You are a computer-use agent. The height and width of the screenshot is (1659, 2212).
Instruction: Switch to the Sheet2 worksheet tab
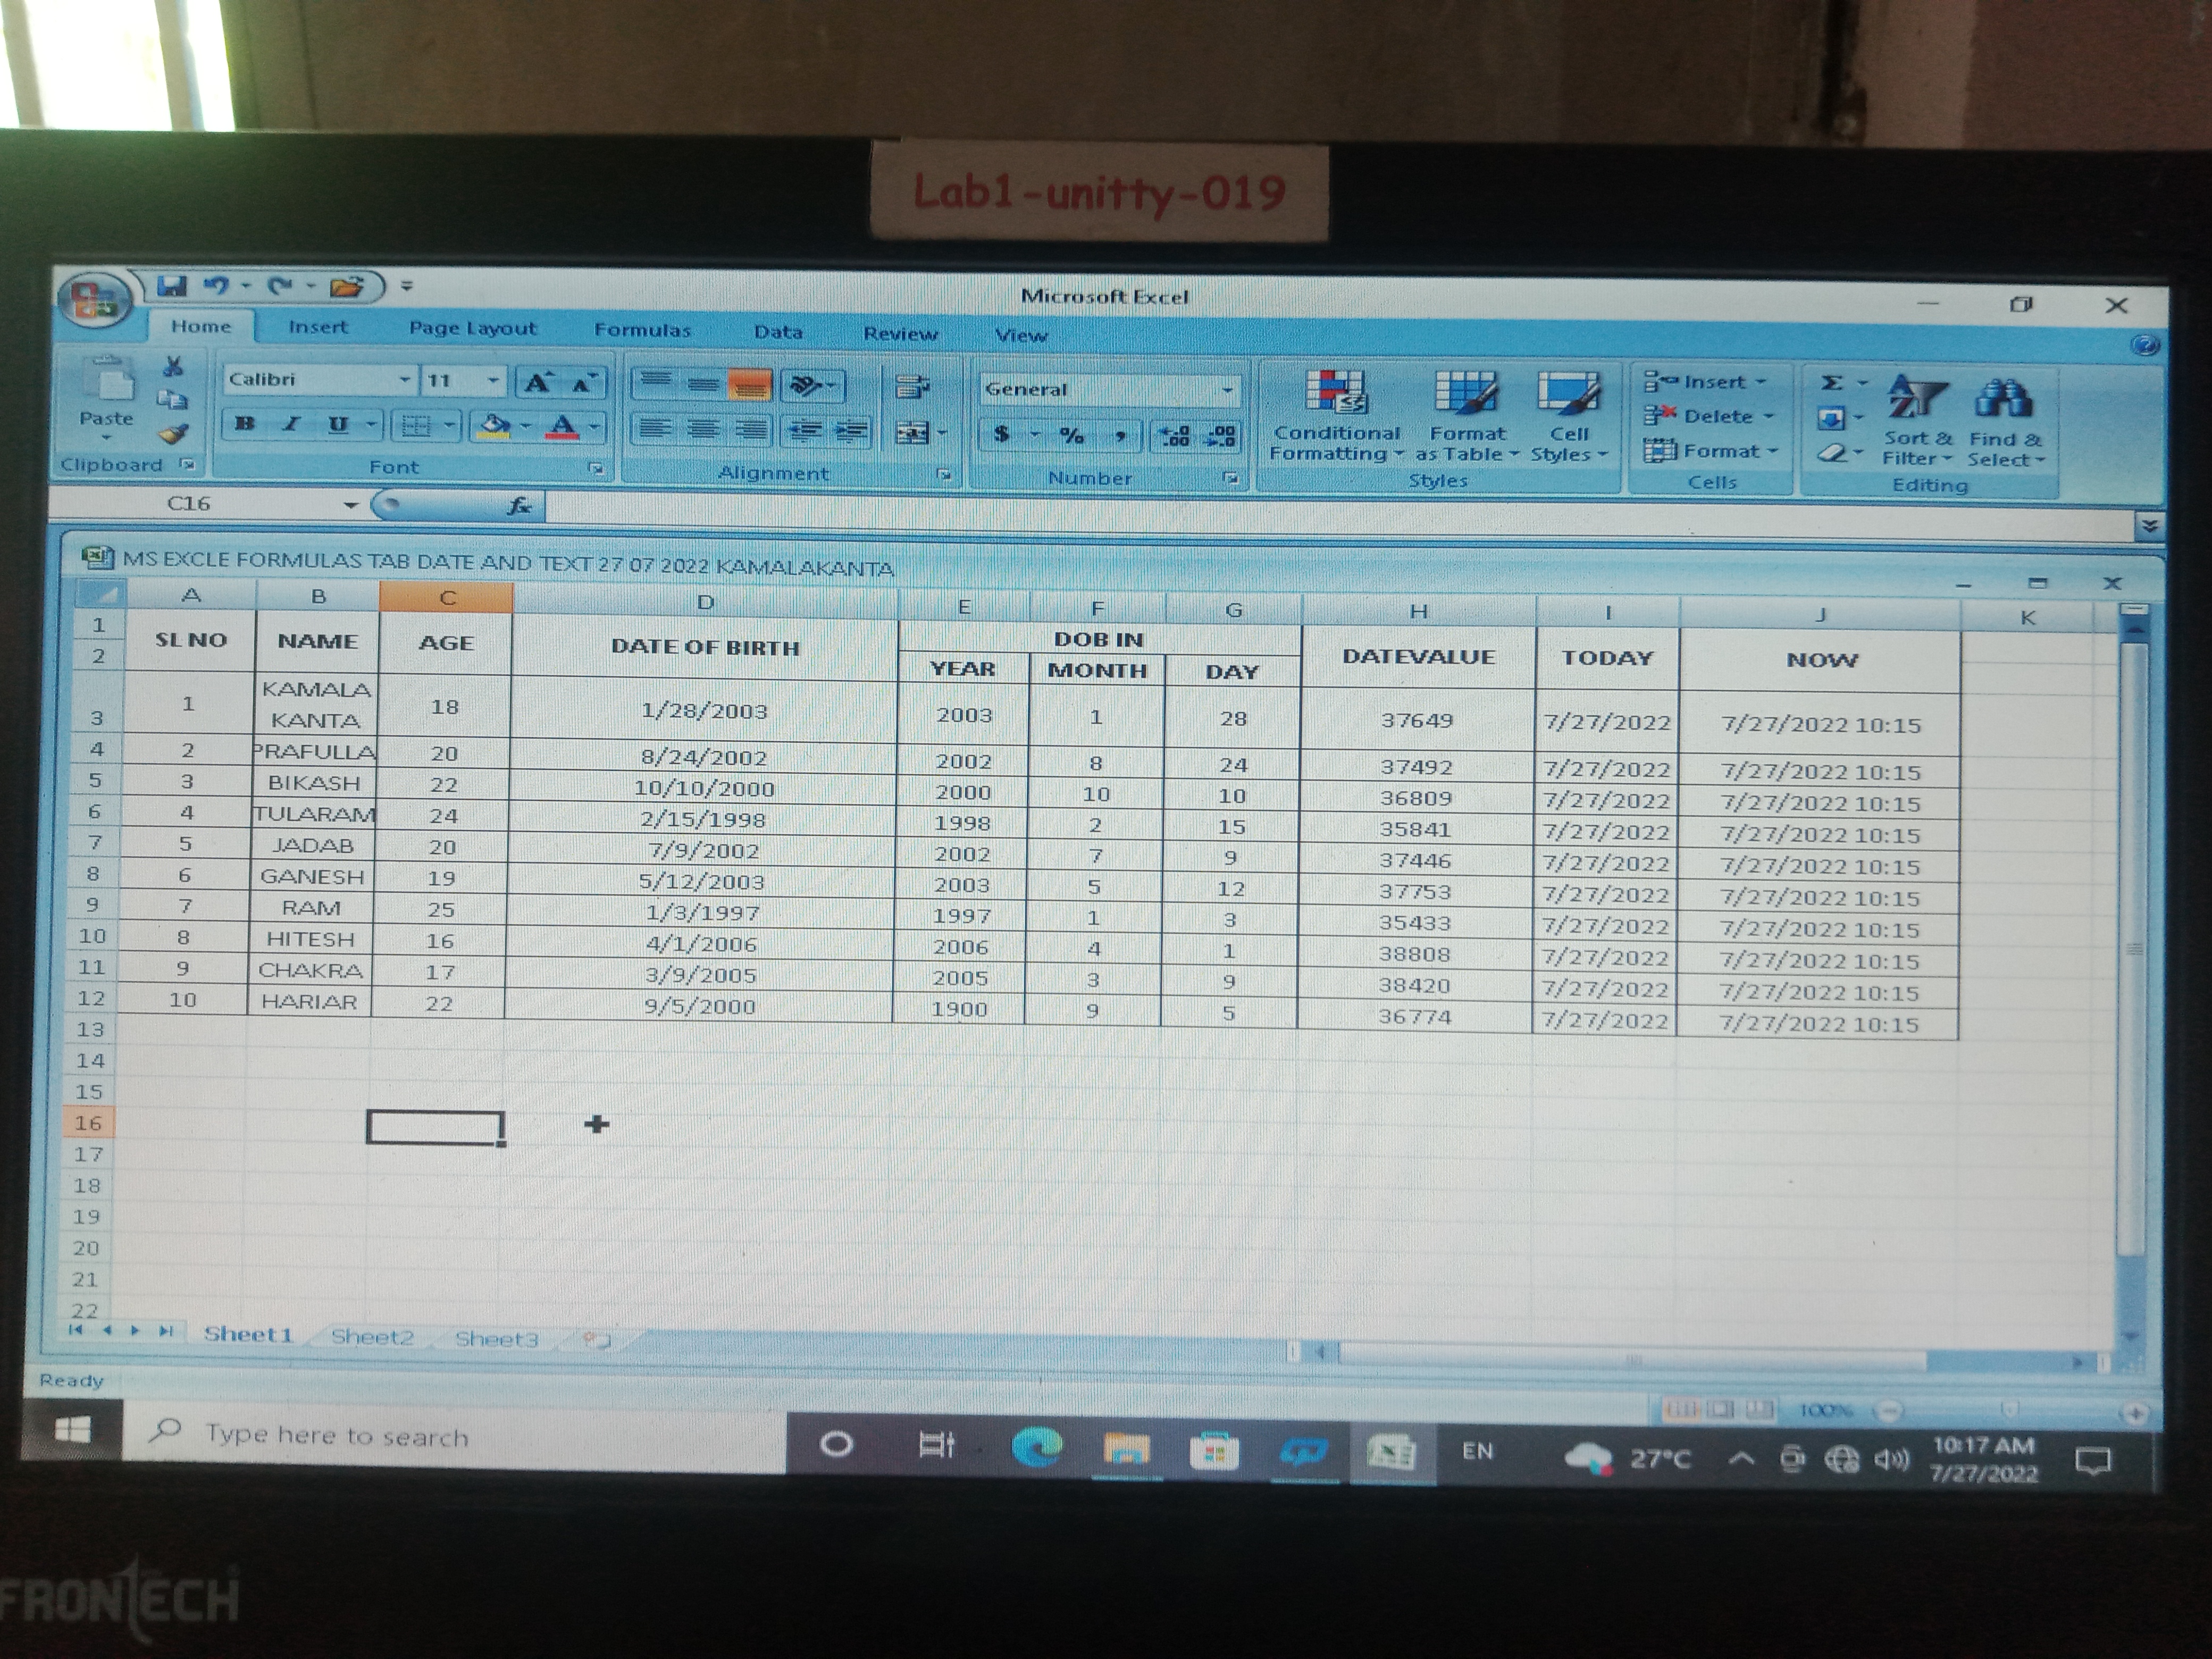pyautogui.click(x=372, y=1337)
